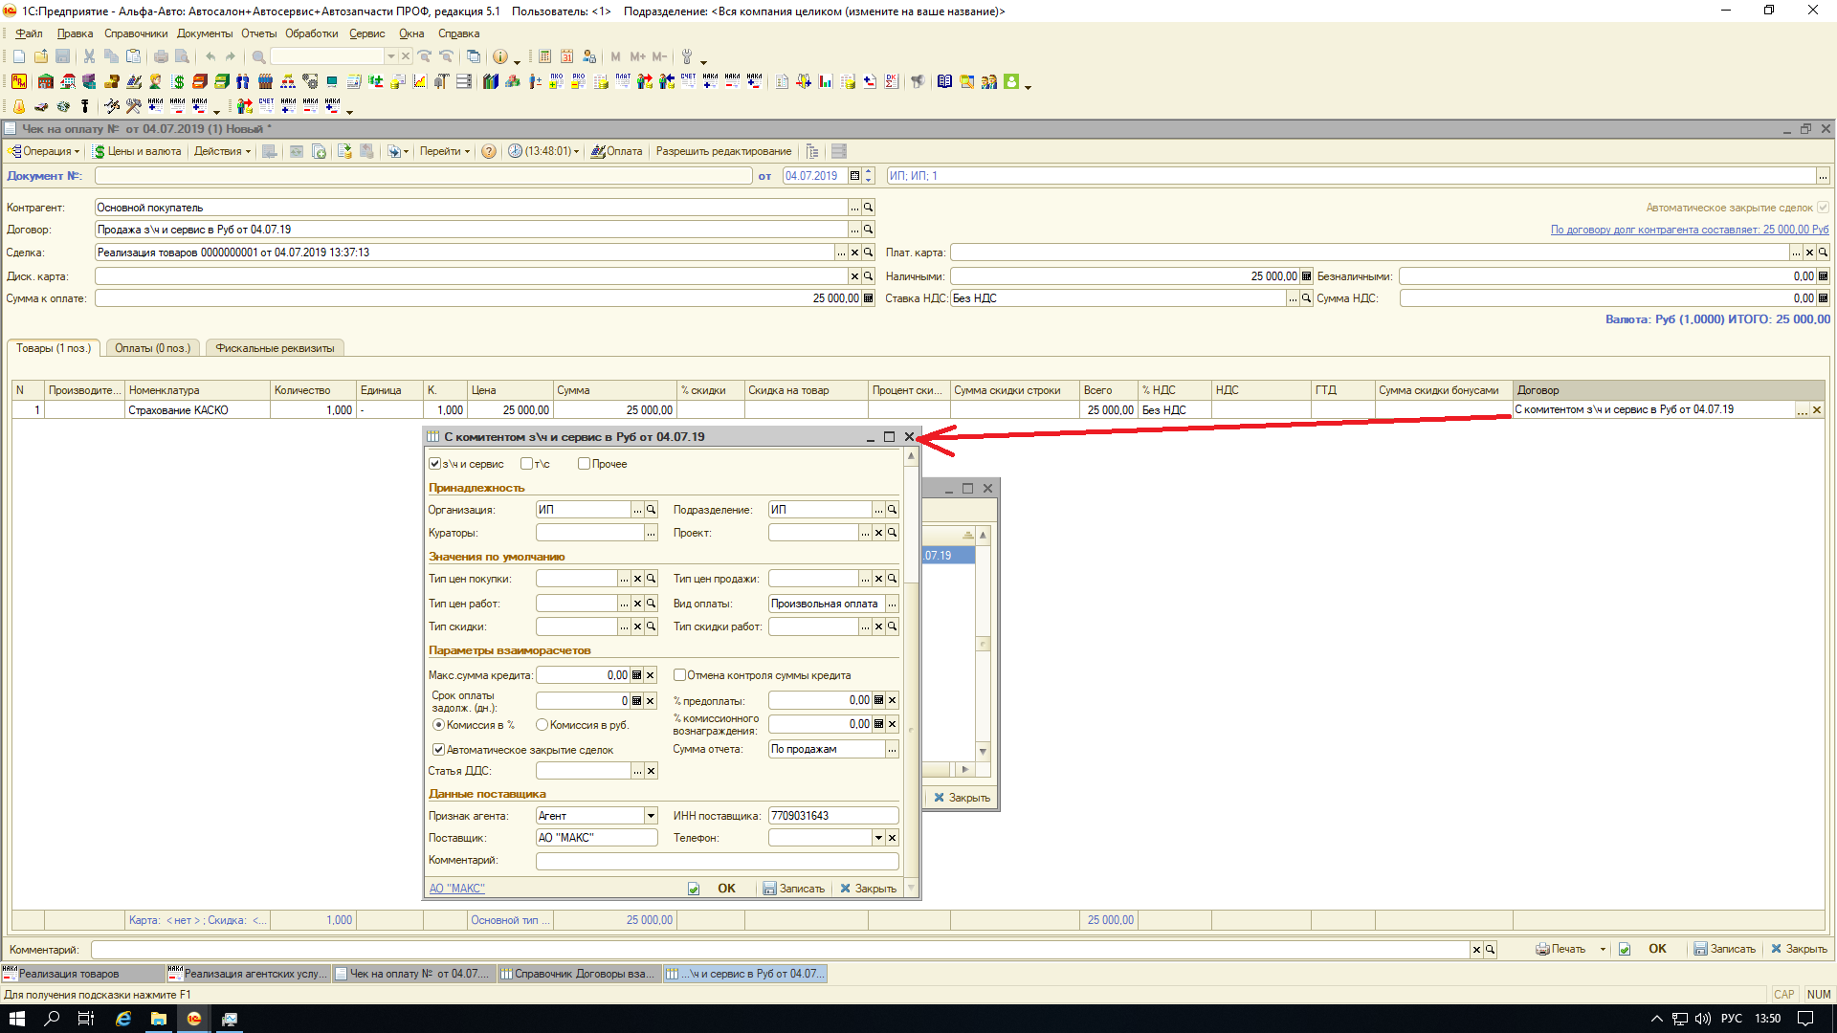Toggle Автоматическое закрытие сделок checkbox in contract dialog
The height and width of the screenshot is (1033, 1837).
[438, 750]
